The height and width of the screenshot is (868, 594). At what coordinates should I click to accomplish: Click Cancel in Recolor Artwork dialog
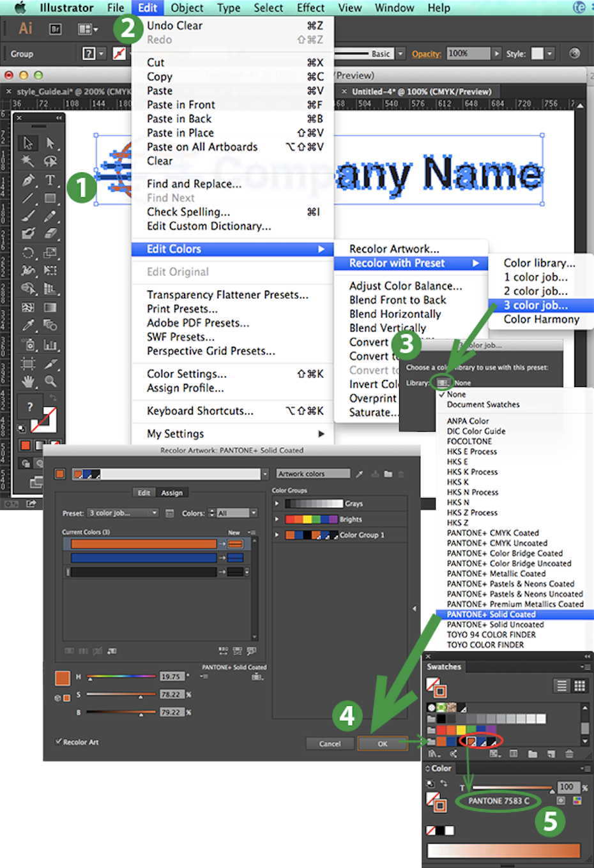330,743
